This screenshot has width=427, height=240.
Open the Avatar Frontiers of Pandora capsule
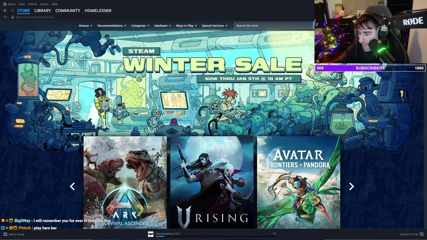(x=299, y=182)
